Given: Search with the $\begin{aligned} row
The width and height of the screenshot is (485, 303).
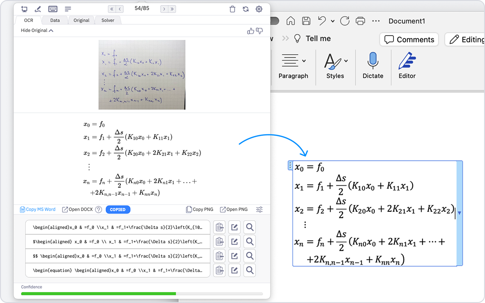Looking at the screenshot, I should [250, 241].
